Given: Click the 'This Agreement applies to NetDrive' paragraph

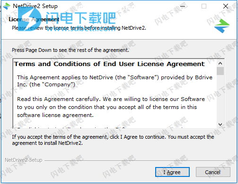Looking at the screenshot, I should [x=115, y=81].
